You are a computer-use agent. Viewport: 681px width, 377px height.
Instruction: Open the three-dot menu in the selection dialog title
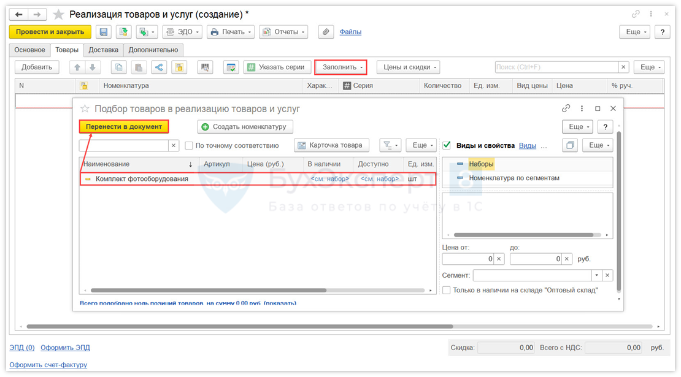click(x=582, y=108)
